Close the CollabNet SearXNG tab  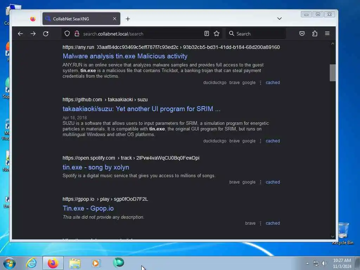(115, 19)
